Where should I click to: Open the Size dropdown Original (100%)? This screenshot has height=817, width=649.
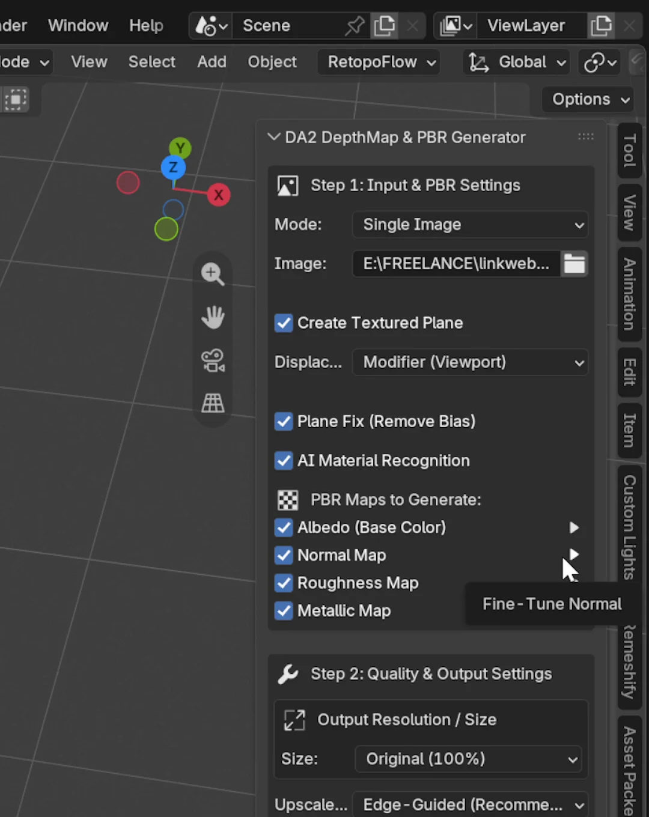(468, 759)
